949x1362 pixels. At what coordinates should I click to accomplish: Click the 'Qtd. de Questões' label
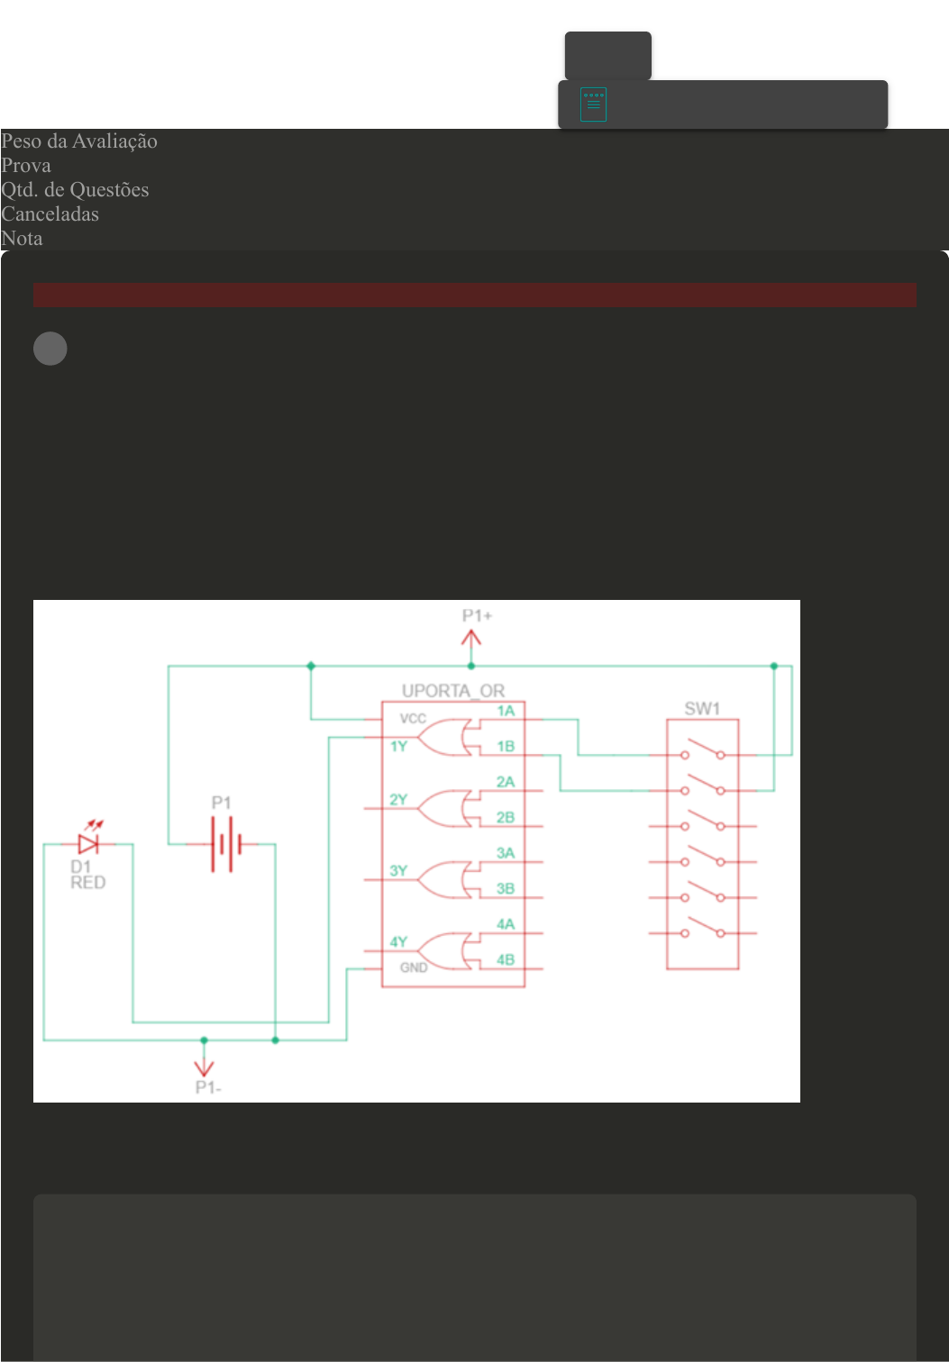[75, 190]
